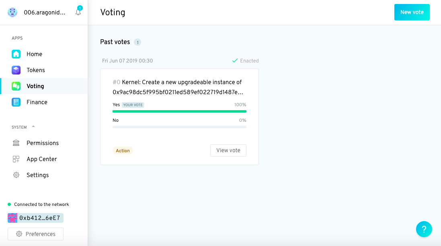
Task: Open the 006.aragonid organization switcher
Action: tap(44, 12)
